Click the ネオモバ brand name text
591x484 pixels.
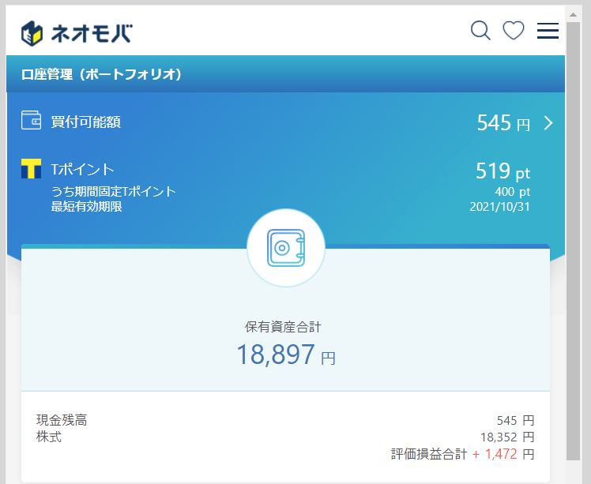pos(92,33)
